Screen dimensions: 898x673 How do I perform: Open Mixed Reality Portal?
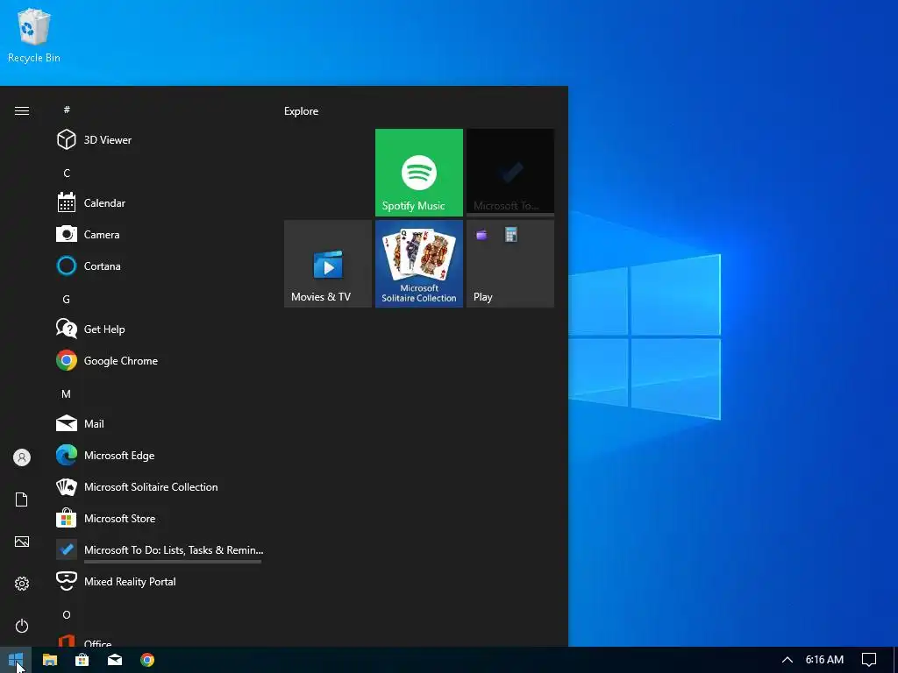pyautogui.click(x=159, y=582)
